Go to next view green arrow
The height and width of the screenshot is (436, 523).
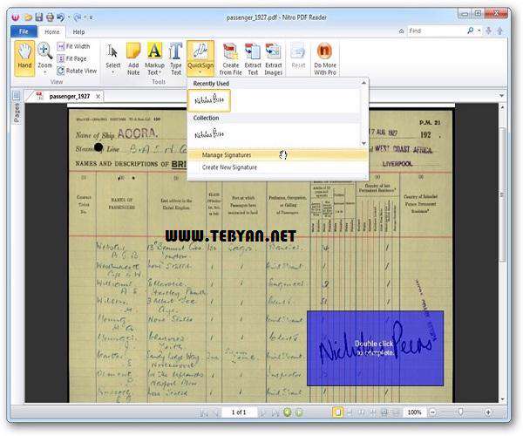[x=299, y=412]
